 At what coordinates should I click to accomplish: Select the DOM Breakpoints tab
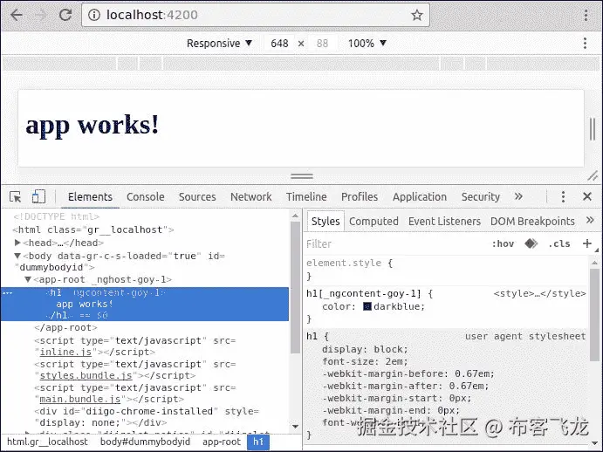[x=532, y=221]
